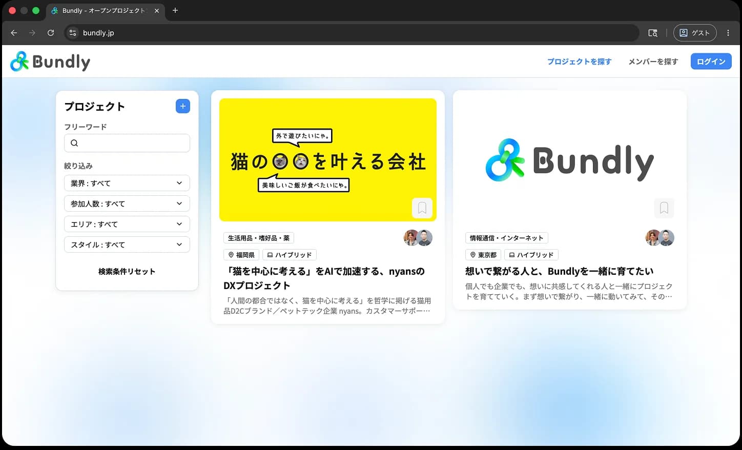View site information icon in the address bar
This screenshot has width=742, height=450.
pyautogui.click(x=73, y=33)
